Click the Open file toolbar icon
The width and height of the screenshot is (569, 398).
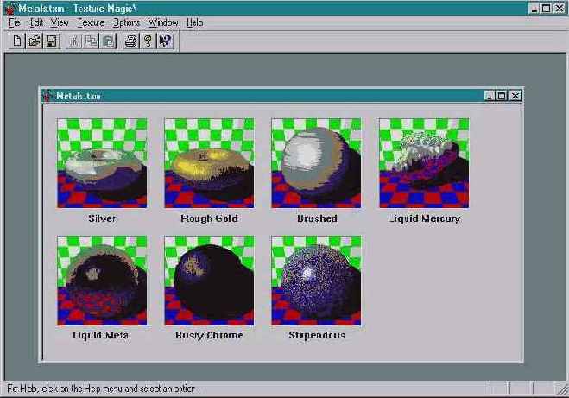35,41
